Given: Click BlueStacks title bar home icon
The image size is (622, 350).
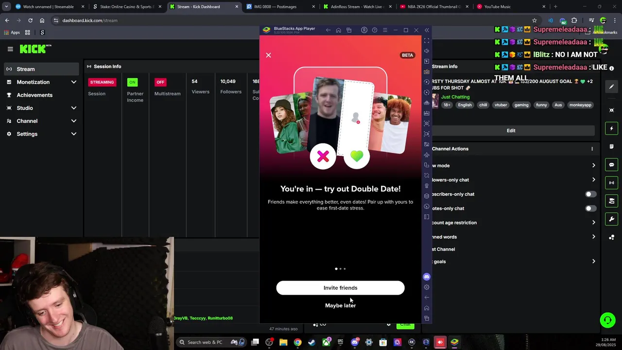Looking at the screenshot, I should (338, 30).
